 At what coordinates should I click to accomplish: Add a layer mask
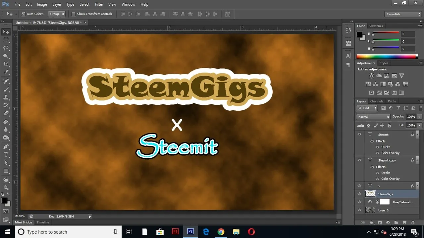380,223
